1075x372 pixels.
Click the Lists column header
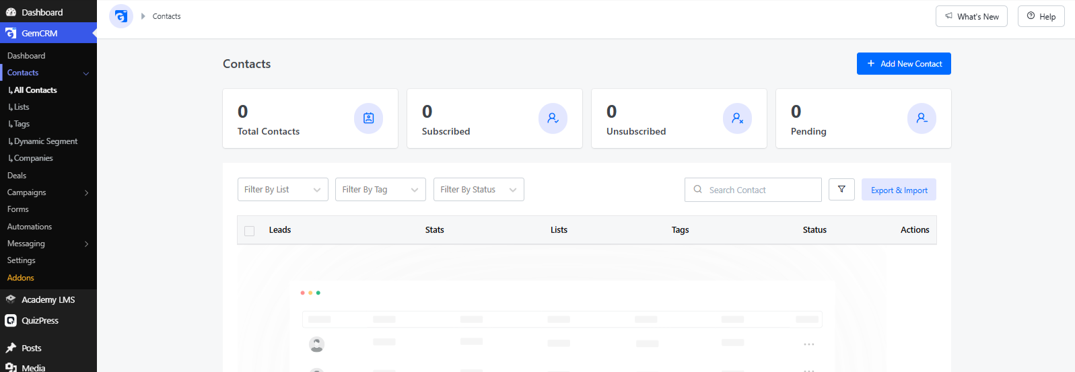[x=559, y=230]
